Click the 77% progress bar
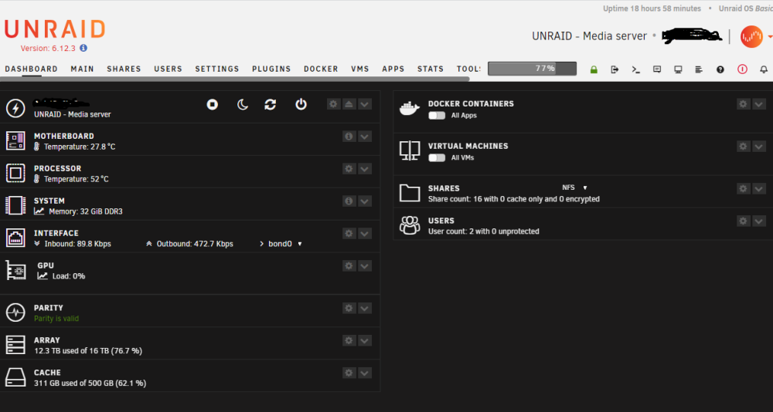This screenshot has width=773, height=412. point(532,69)
